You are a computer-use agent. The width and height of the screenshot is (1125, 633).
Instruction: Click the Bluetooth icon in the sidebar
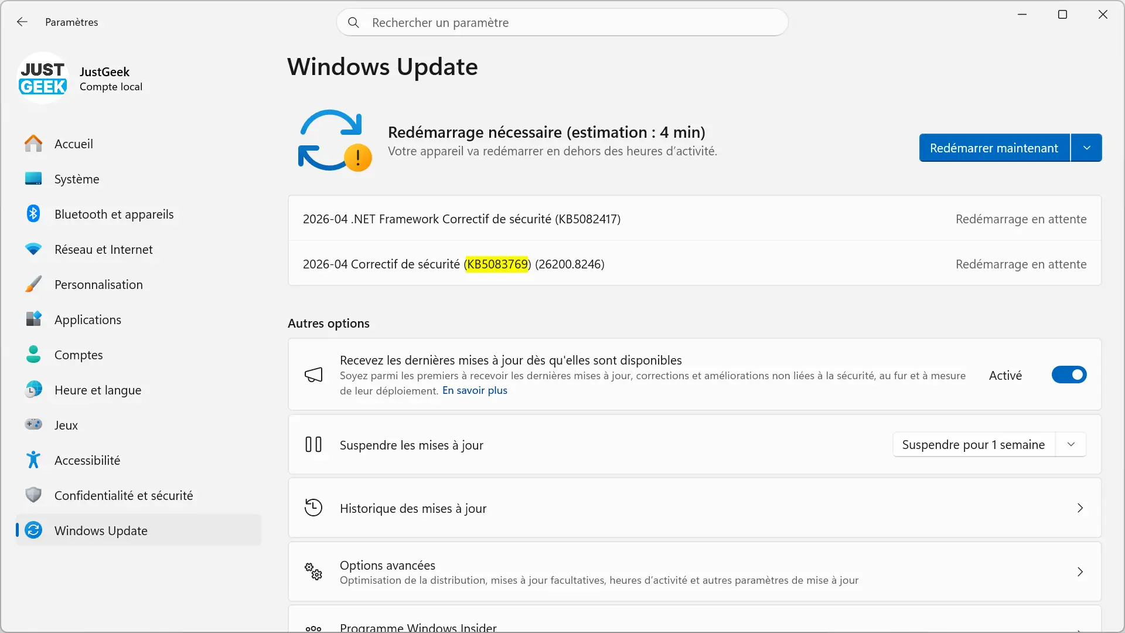coord(33,214)
